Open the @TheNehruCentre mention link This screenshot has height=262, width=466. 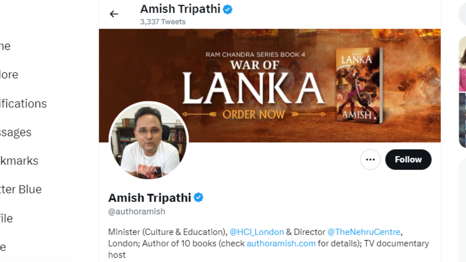(x=364, y=232)
